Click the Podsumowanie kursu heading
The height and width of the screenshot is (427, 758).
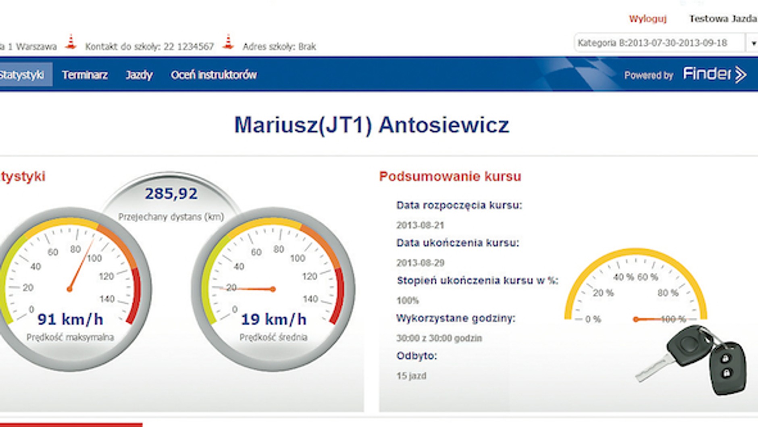click(450, 176)
